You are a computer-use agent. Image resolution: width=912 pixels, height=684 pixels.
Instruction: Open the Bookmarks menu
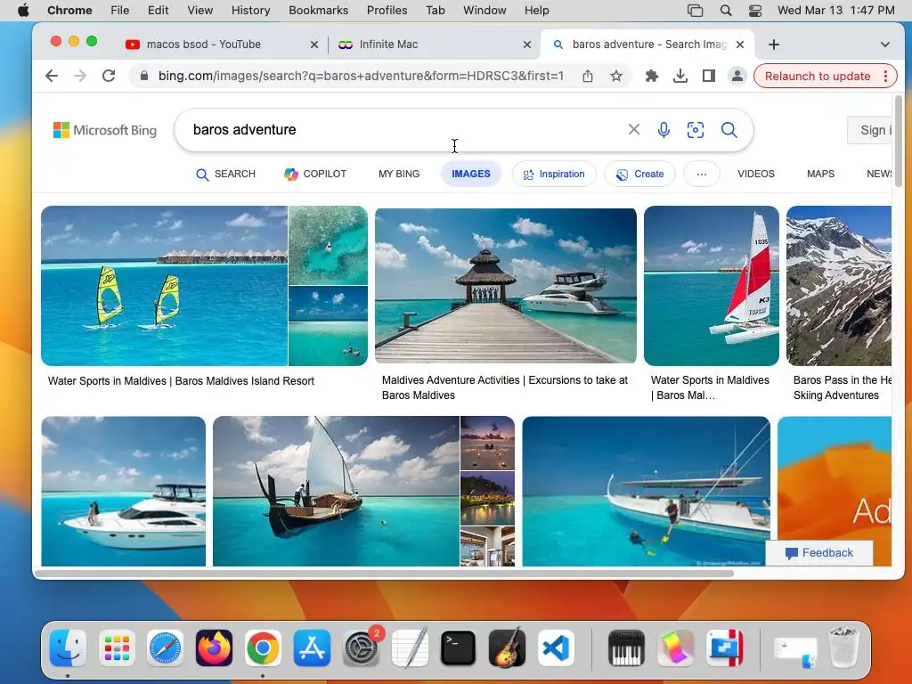[x=318, y=11]
